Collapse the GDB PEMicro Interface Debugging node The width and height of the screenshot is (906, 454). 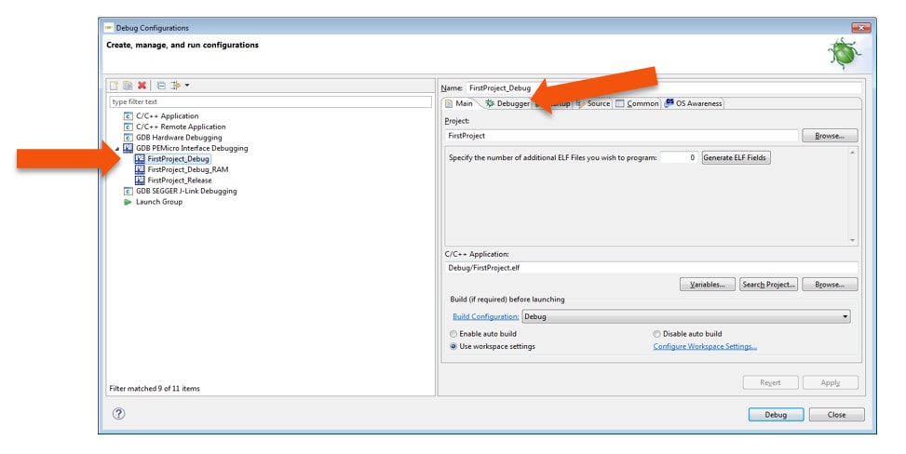click(x=117, y=149)
